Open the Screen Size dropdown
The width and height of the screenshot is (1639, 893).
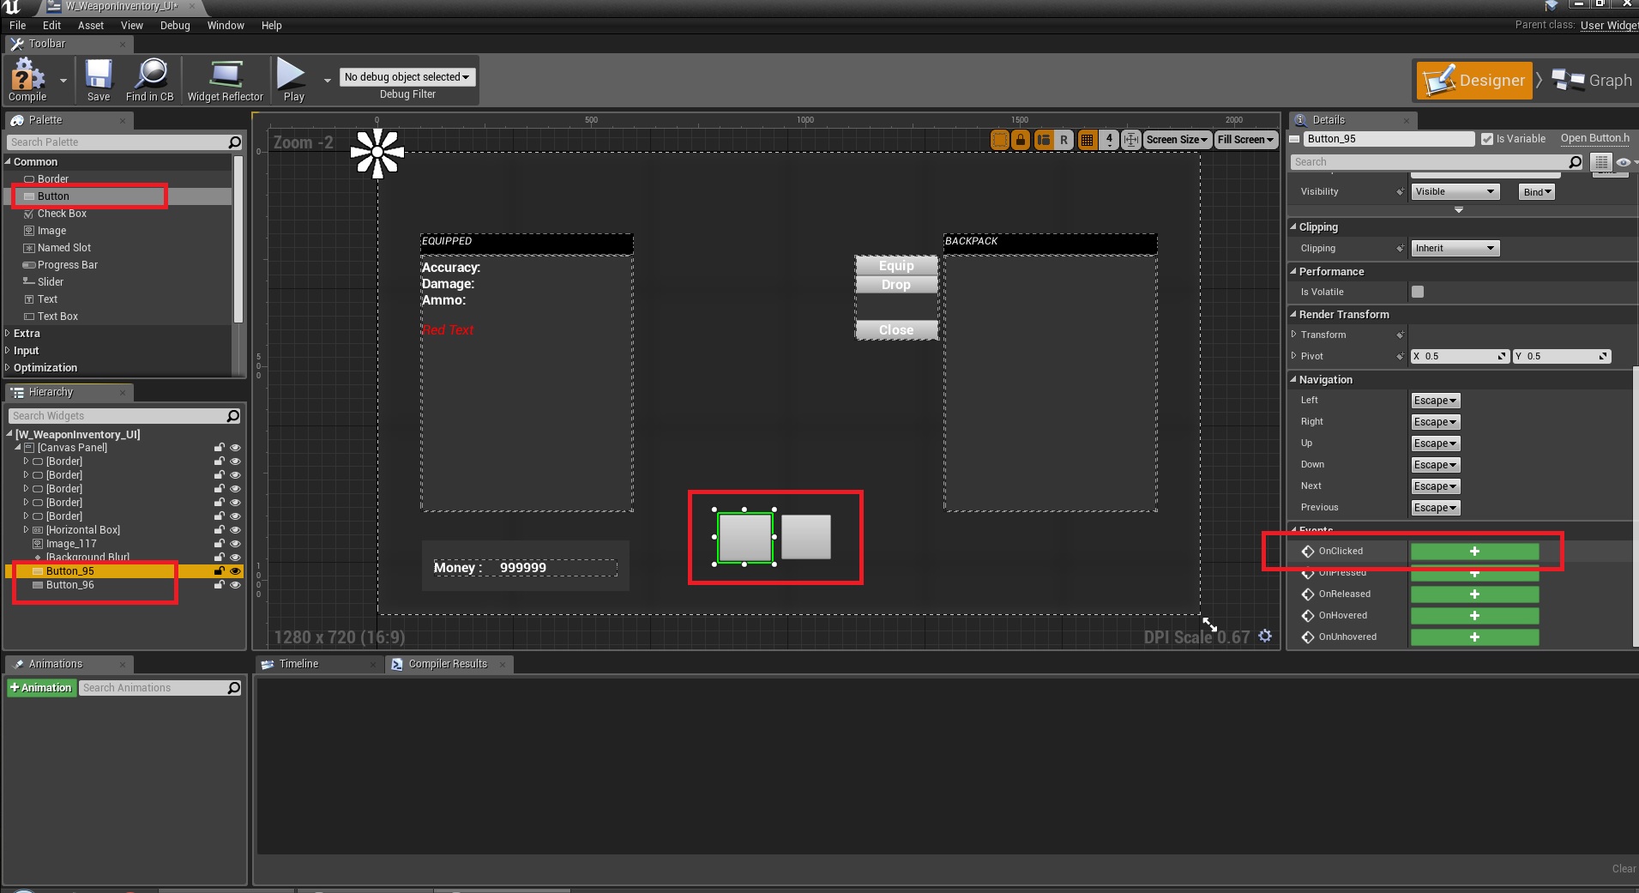tap(1176, 140)
